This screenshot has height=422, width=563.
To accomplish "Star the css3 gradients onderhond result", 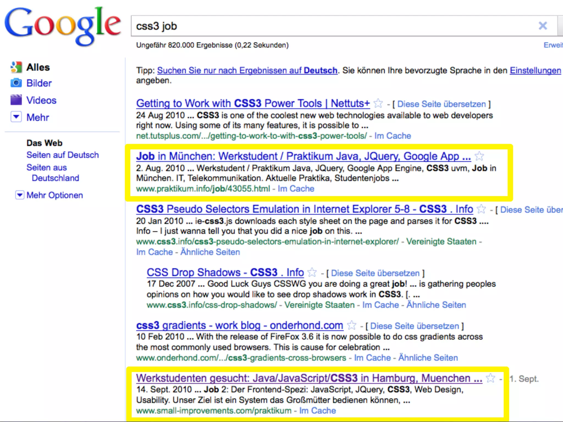I will tap(352, 326).
